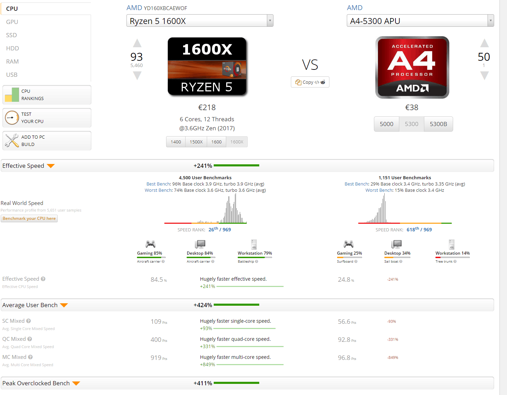Click the CPU Rankings bar chart icon
The image size is (507, 395).
click(12, 95)
